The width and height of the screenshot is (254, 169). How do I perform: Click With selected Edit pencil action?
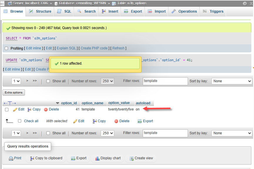pyautogui.click(x=79, y=121)
